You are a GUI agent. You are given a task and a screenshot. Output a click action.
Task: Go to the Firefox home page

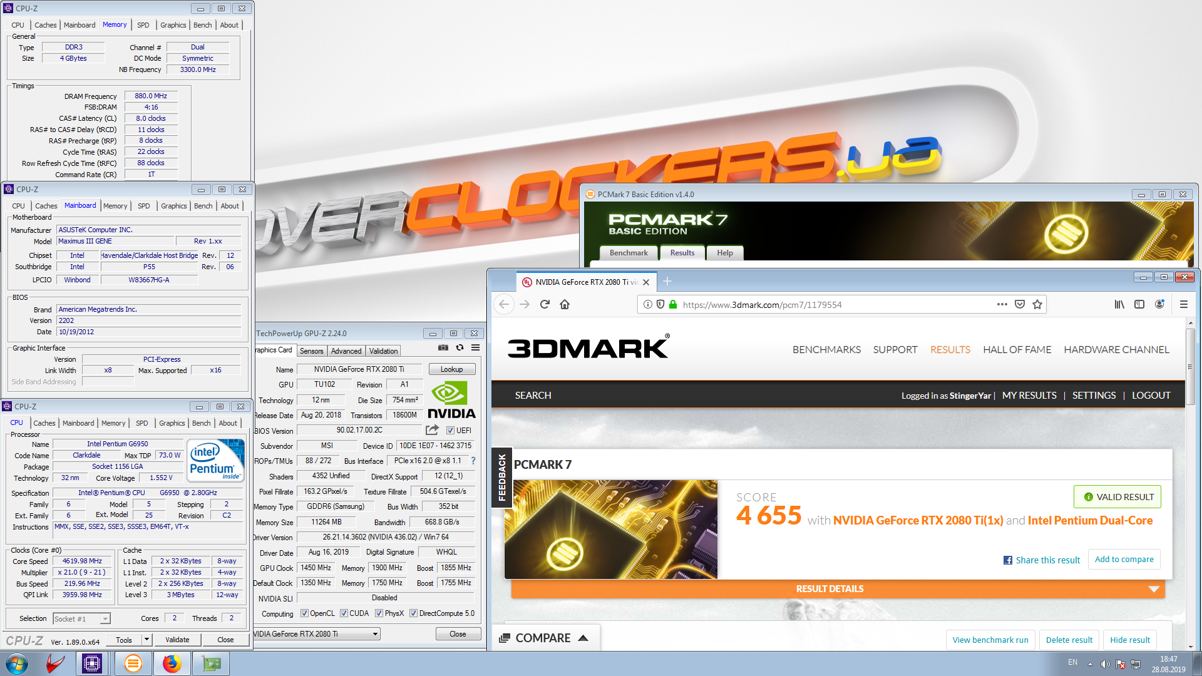[565, 305]
